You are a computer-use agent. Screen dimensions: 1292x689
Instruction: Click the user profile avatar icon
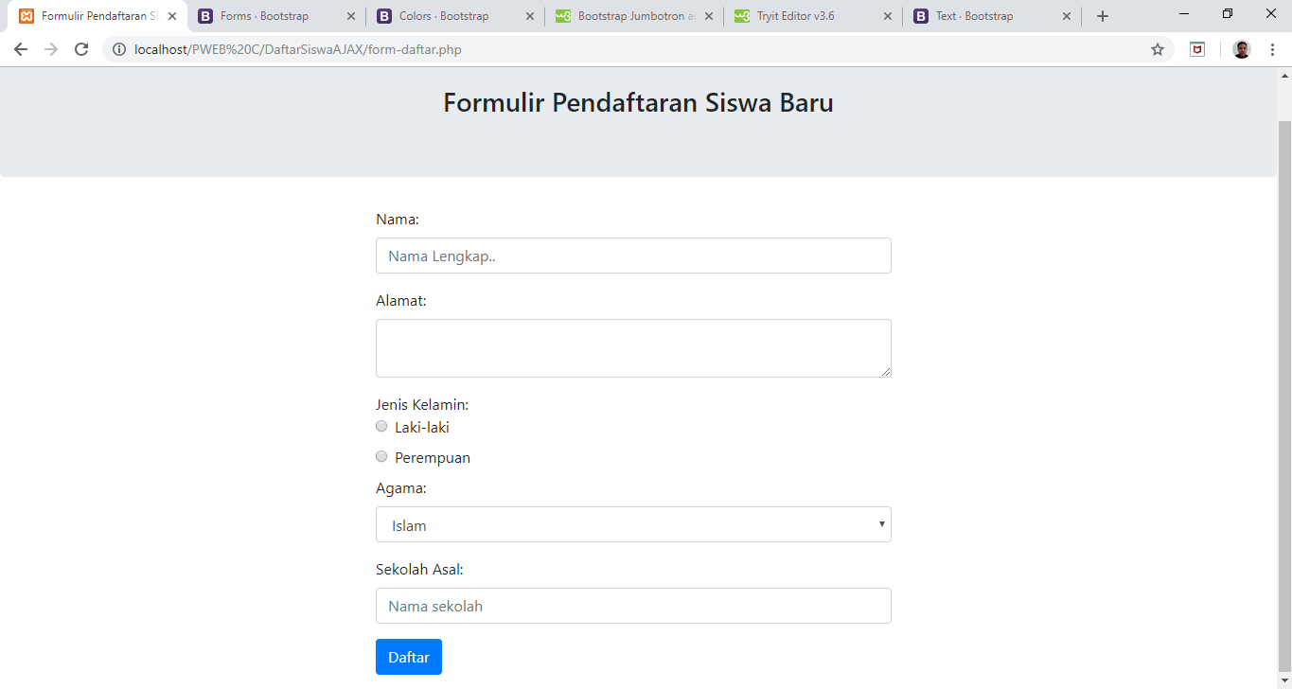pos(1242,49)
